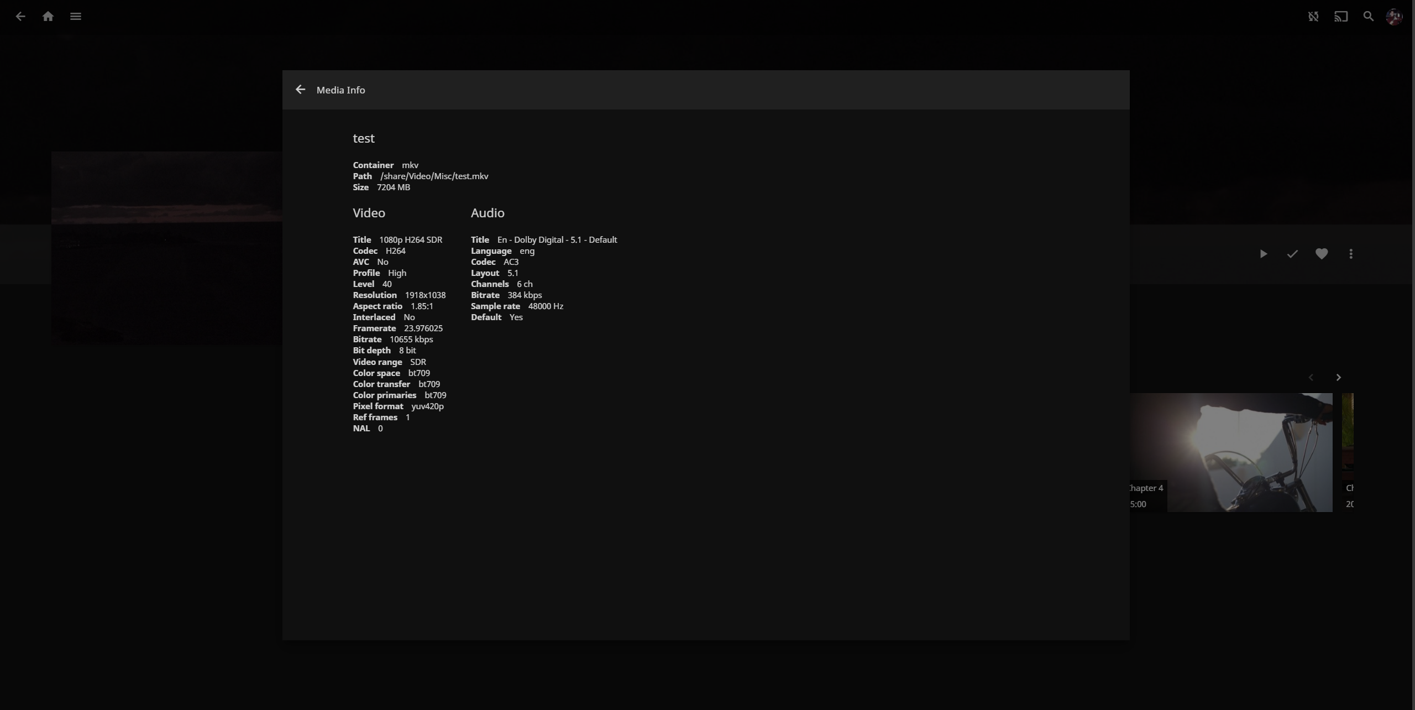Select the Chapter 4 label

point(1145,488)
